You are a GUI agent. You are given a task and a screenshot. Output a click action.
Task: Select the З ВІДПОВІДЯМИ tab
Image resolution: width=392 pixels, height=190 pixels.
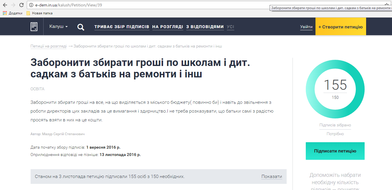tap(205, 27)
